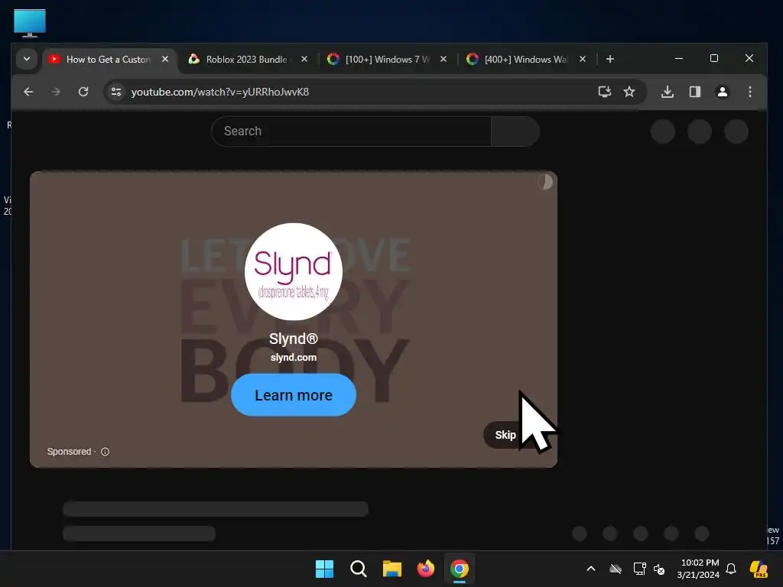Close the [400+] Windows Wallpaper tab
The height and width of the screenshot is (587, 783).
tap(582, 60)
